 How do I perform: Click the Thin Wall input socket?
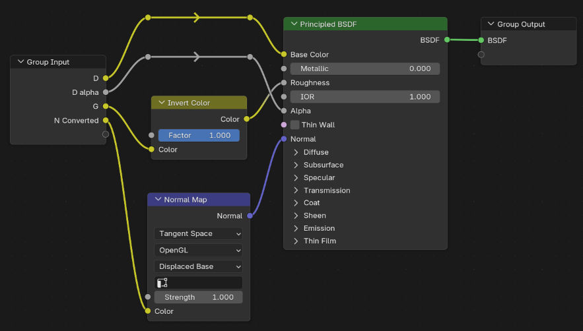pyautogui.click(x=284, y=125)
